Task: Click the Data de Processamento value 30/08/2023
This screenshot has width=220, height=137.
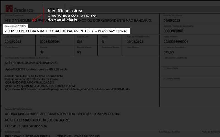Action: click(x=135, y=42)
